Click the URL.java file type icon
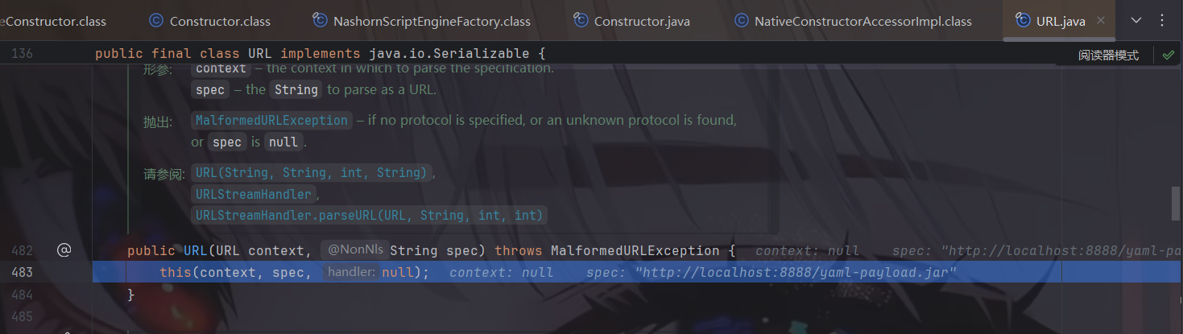This screenshot has height=334, width=1183. coord(1023,22)
